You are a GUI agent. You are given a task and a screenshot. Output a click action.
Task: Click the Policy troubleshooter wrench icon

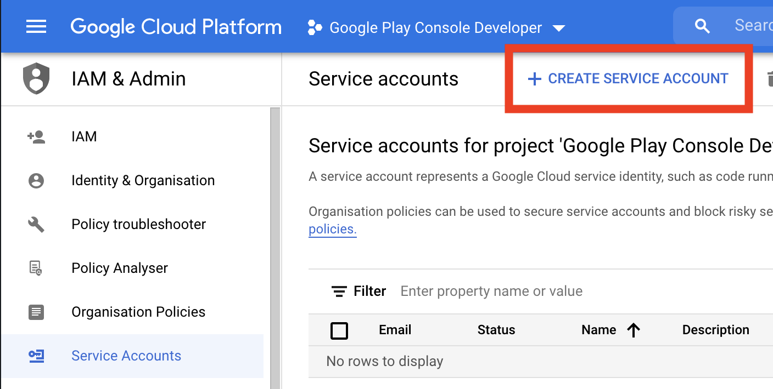[x=35, y=224]
